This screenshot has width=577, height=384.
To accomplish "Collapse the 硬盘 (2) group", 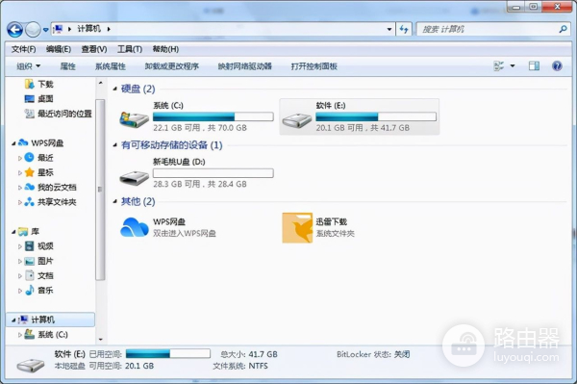I will click(x=114, y=89).
